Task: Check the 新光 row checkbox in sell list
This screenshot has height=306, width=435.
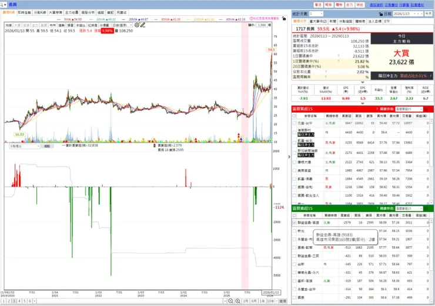Action: (295, 231)
